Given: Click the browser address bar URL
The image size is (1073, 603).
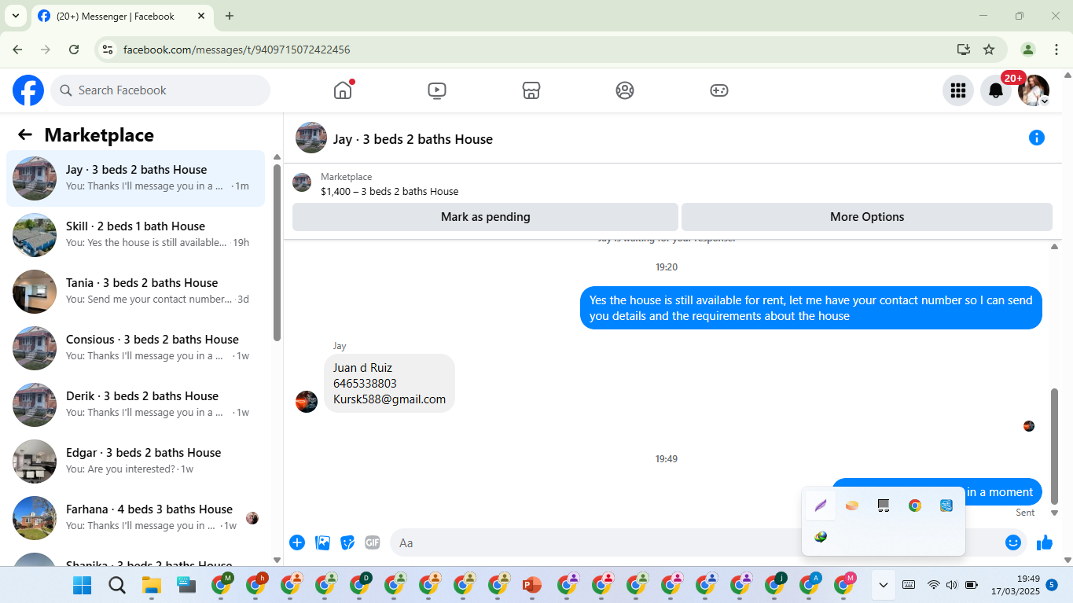Looking at the screenshot, I should tap(237, 50).
